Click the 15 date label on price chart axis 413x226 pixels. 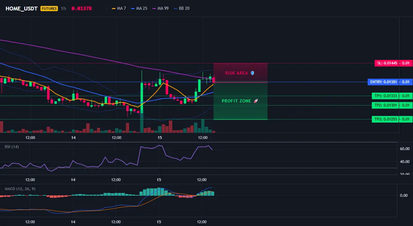click(x=160, y=138)
